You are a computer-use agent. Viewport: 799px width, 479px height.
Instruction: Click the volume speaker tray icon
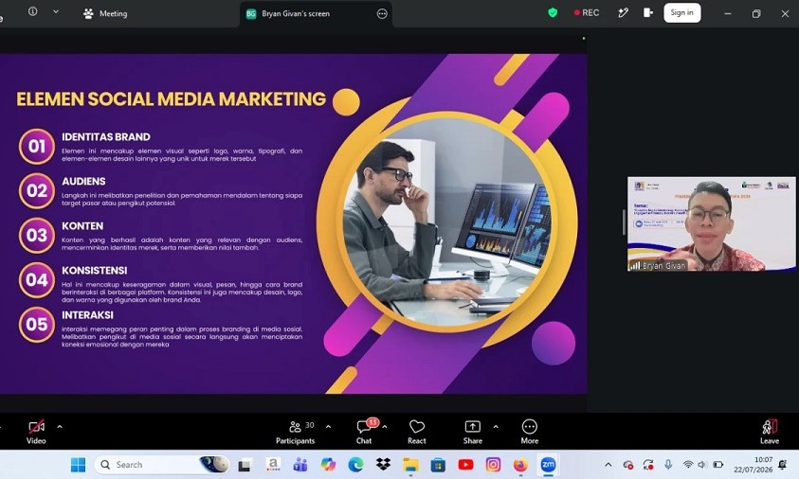[x=702, y=465]
